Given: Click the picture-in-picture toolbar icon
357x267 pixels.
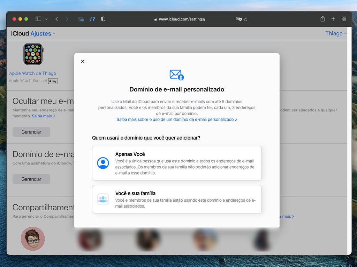Looking at the screenshot, I should [x=81, y=19].
